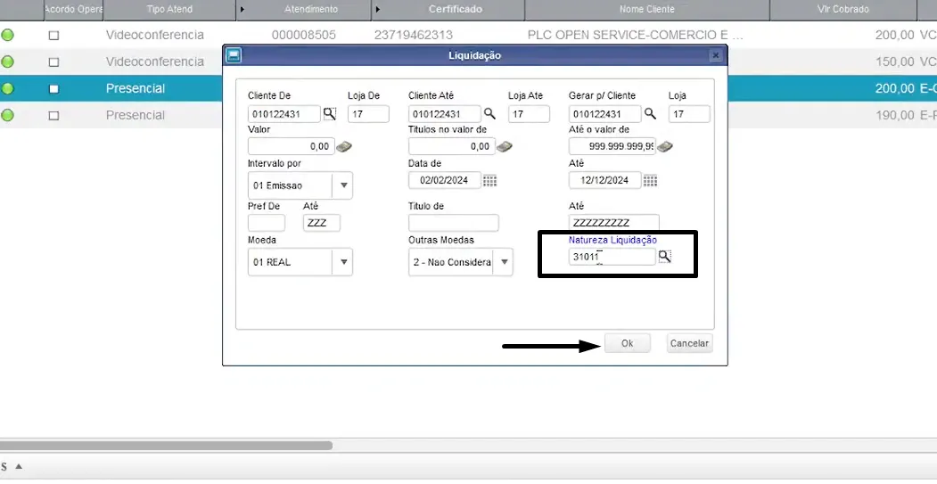Click calculator icon for Titulos no valor de
The width and height of the screenshot is (937, 484).
[x=505, y=146]
